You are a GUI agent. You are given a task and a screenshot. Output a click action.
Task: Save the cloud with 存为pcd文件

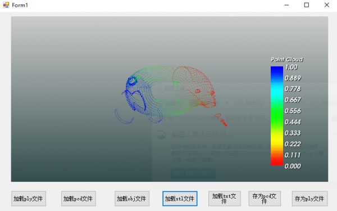click(265, 199)
